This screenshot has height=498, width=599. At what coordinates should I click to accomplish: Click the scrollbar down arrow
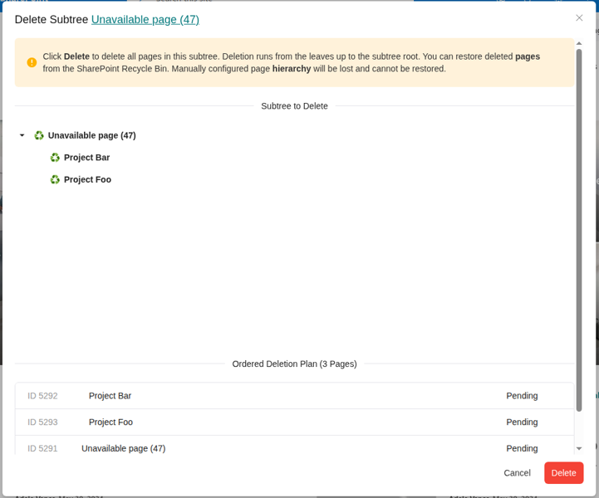coord(579,448)
